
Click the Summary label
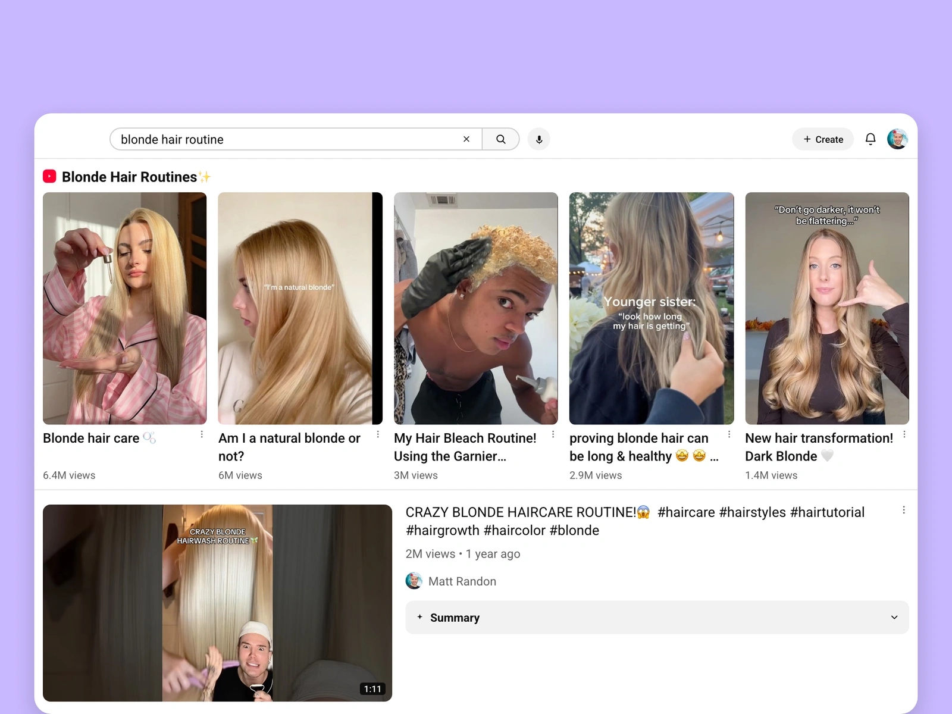point(455,618)
